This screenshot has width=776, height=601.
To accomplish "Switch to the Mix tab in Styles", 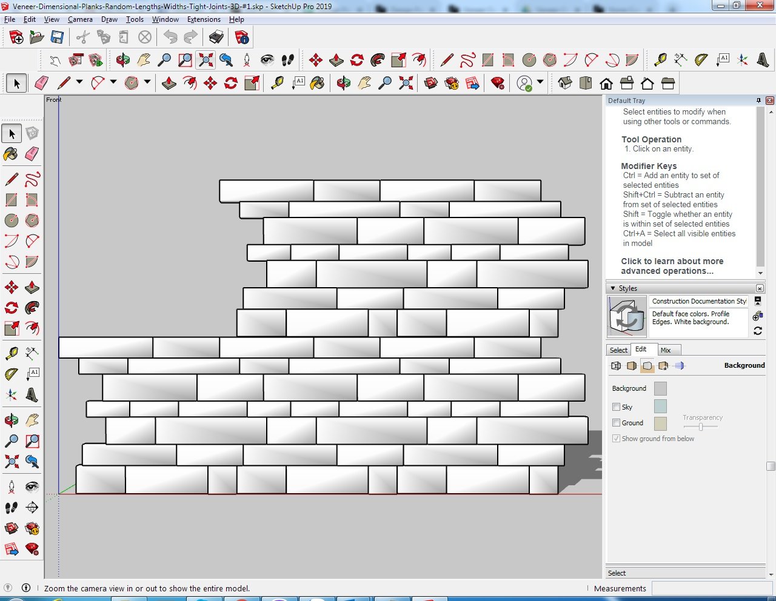I will (667, 350).
